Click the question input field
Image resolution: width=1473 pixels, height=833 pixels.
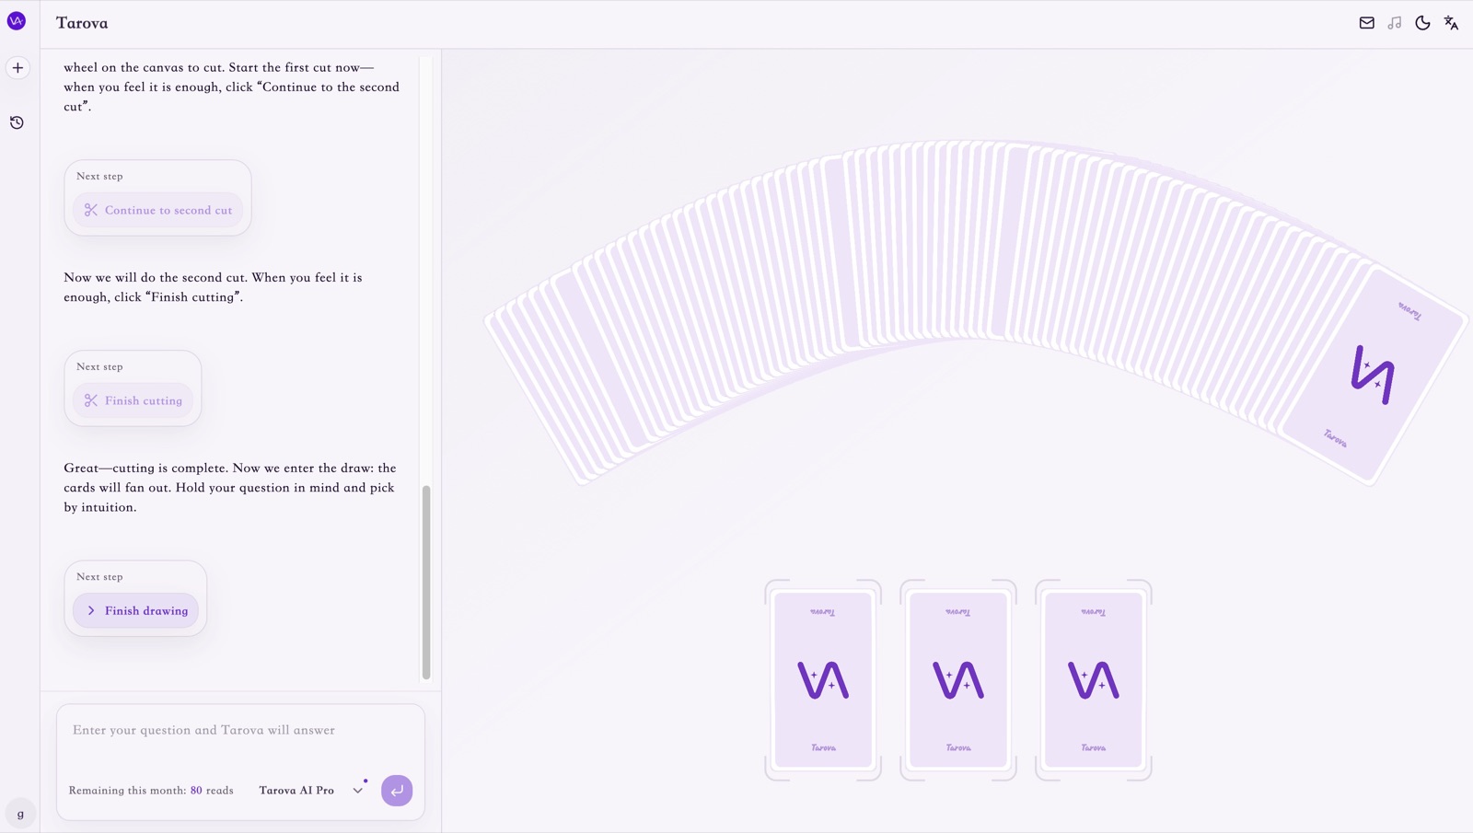tap(240, 731)
